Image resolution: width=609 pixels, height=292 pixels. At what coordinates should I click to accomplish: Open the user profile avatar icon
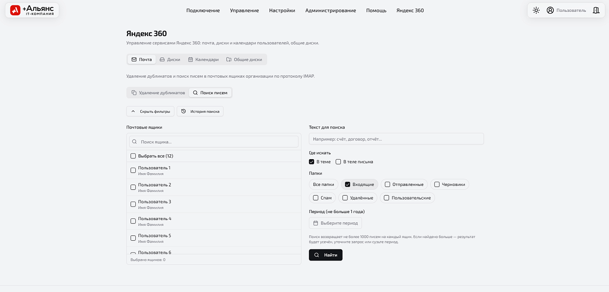(550, 10)
